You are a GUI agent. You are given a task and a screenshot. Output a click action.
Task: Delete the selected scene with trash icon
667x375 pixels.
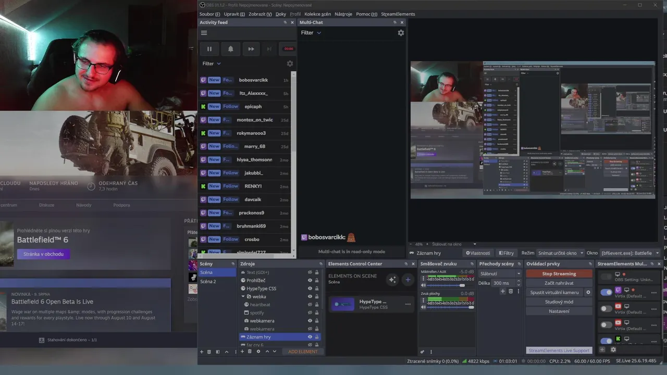[209, 352]
